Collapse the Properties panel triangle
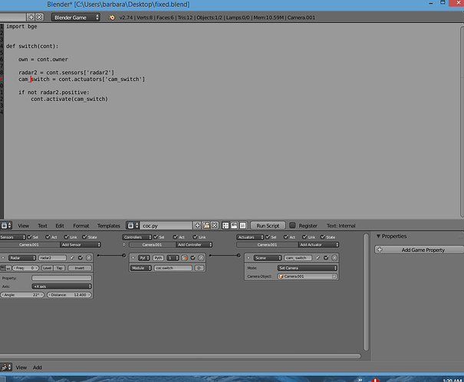Screen dimensions: 464x382 (x=378, y=236)
